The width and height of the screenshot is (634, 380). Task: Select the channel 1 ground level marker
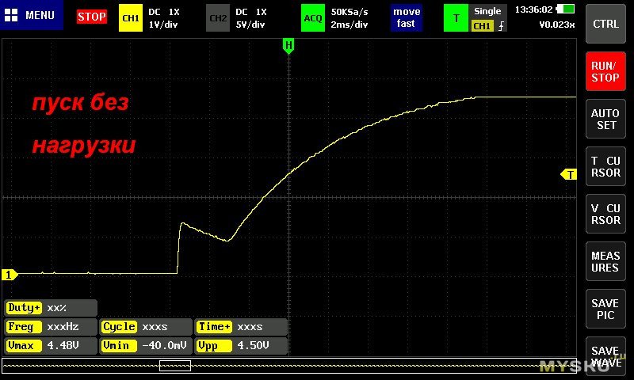[10, 275]
